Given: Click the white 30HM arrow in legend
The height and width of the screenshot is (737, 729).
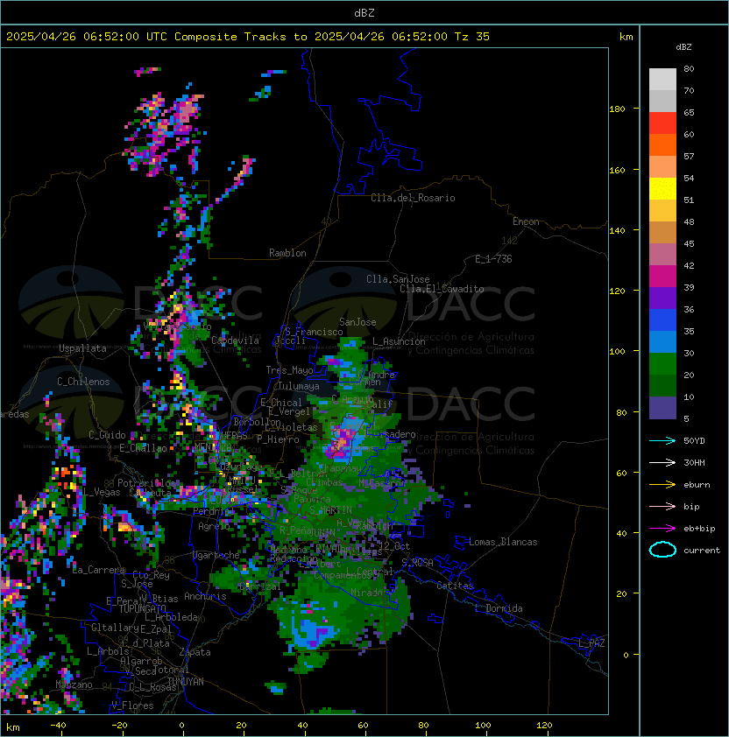Looking at the screenshot, I should 662,462.
